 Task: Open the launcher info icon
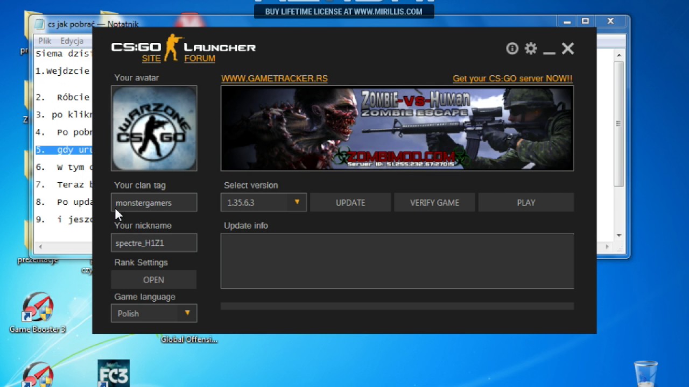click(x=512, y=48)
